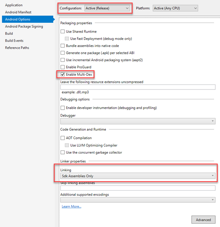This screenshot has height=227, width=220.
Task: Open the Application settings tab
Action: (14, 5)
